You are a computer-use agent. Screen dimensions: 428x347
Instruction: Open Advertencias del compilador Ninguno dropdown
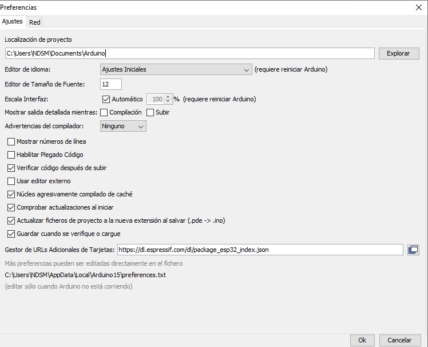[123, 126]
